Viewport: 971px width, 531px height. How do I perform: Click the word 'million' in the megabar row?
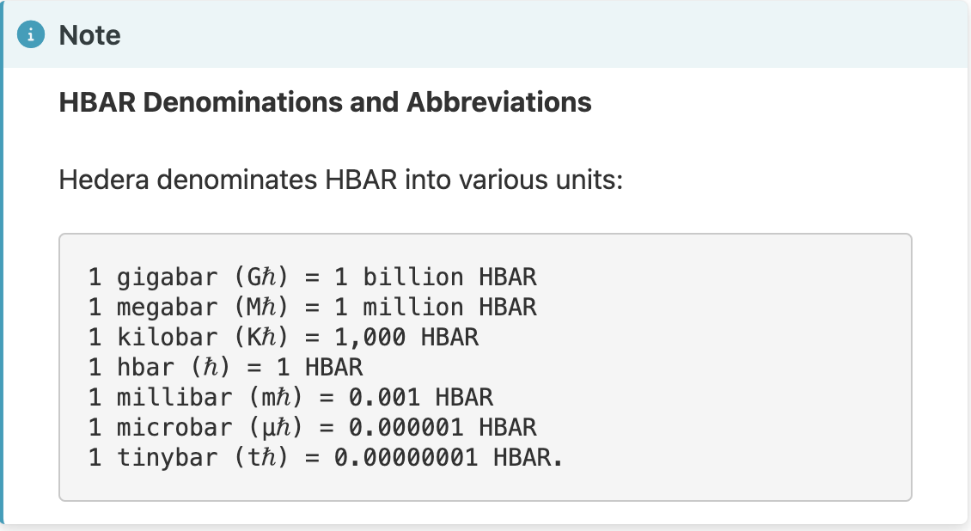click(413, 307)
